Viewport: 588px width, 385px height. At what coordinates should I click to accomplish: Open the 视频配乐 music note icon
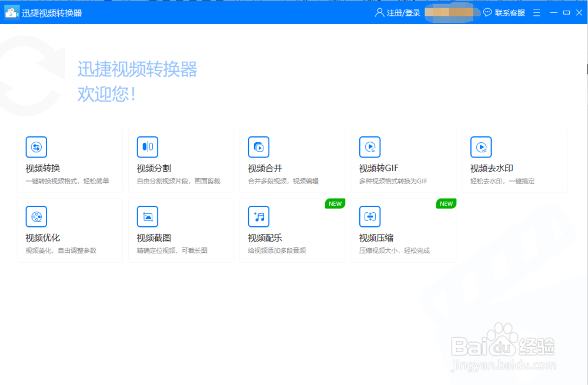(259, 216)
